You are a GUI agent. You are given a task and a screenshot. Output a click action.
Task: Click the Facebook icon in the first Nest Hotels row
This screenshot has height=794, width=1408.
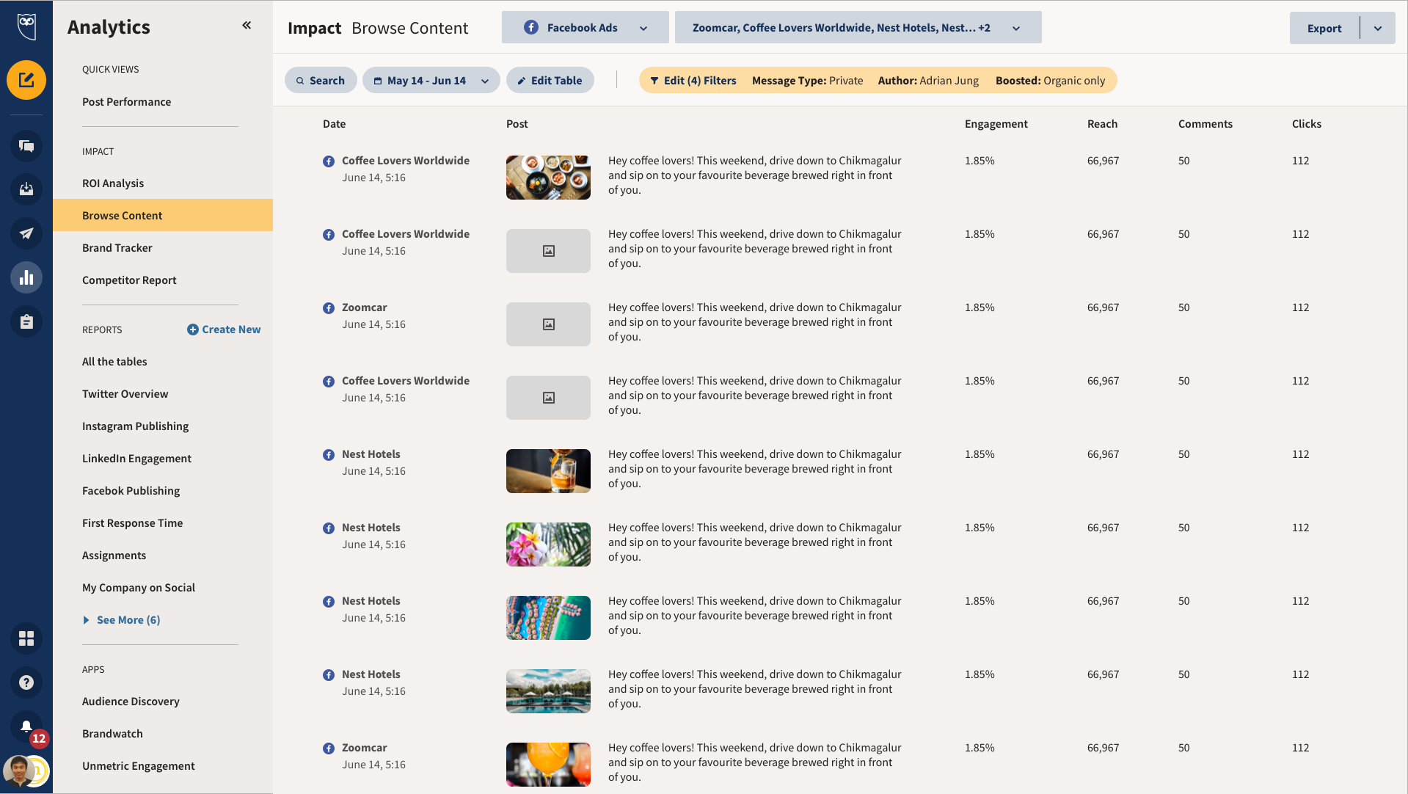click(329, 455)
